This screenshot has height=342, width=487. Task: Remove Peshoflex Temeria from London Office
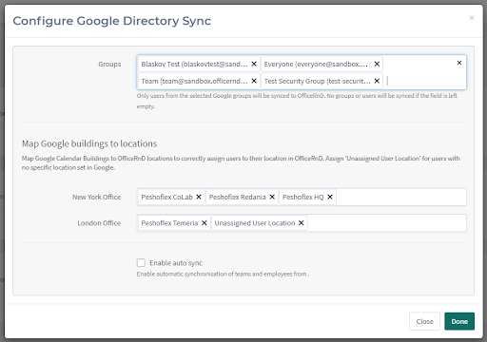205,223
